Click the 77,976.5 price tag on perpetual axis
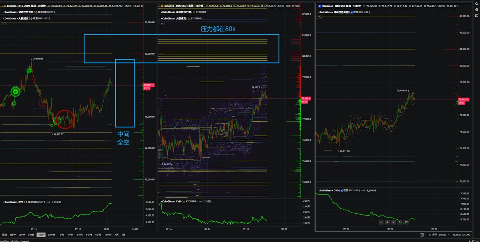 (x=305, y=98)
